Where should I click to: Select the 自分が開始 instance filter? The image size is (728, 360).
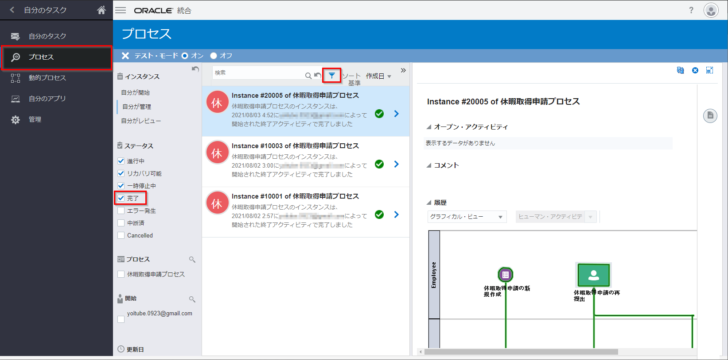click(x=136, y=92)
